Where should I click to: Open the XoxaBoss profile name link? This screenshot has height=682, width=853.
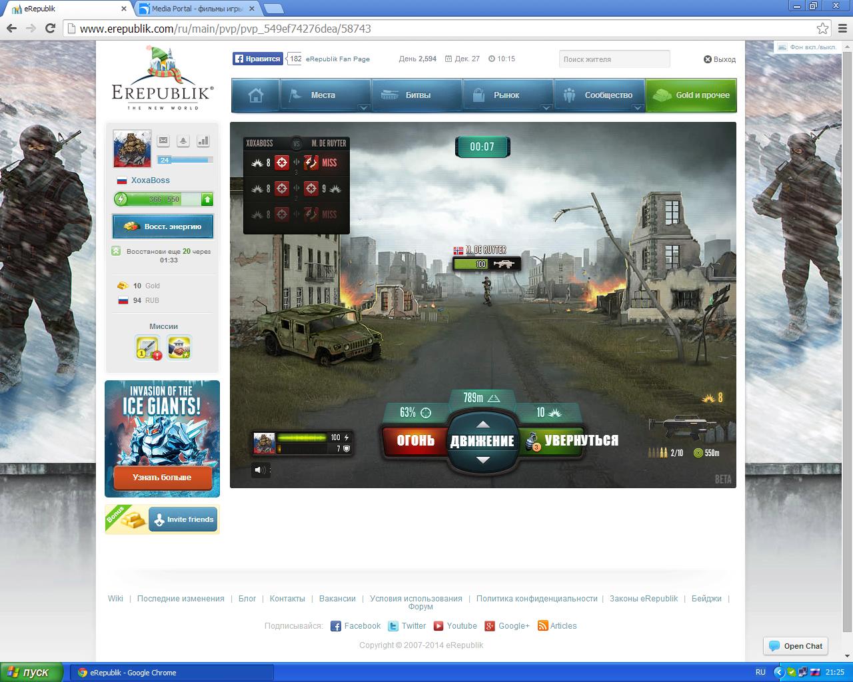pos(151,180)
